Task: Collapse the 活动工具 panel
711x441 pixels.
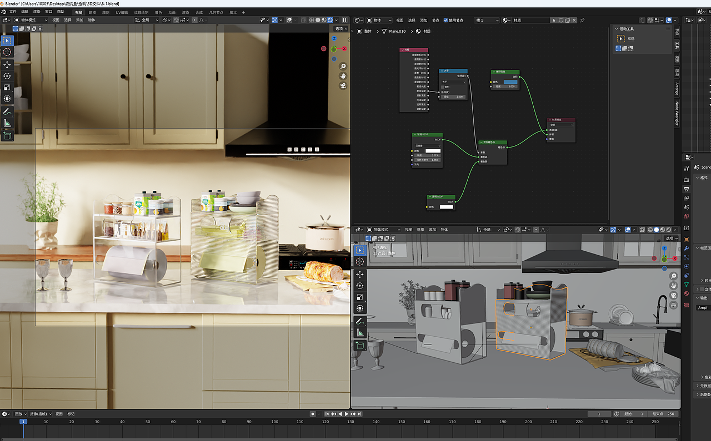Action: (x=617, y=29)
